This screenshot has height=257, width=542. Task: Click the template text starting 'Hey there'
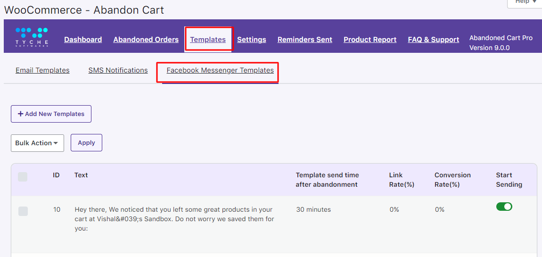coord(174,219)
